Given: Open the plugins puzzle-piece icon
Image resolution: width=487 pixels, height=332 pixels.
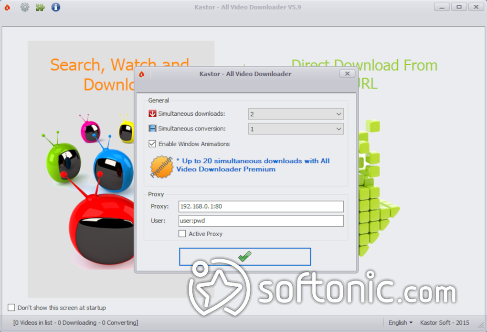Looking at the screenshot, I should click(40, 7).
